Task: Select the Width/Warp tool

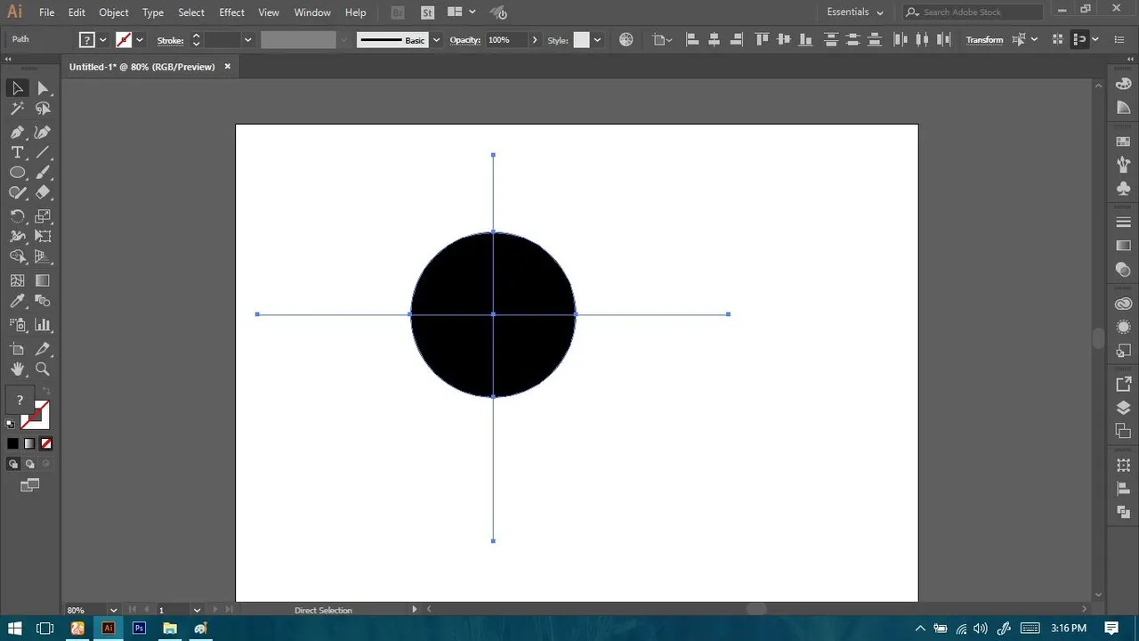Action: (x=17, y=237)
